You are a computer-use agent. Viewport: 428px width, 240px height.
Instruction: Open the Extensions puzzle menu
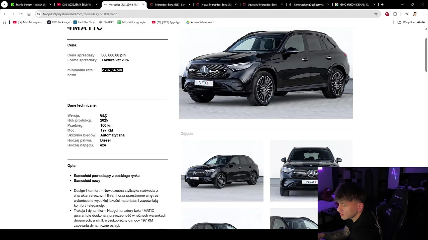[395, 14]
